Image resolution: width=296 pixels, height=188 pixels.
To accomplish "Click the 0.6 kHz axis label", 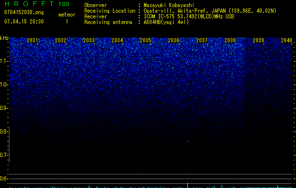I will point(4,179).
